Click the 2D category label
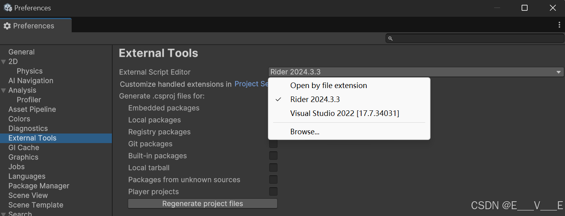 [x=13, y=62]
